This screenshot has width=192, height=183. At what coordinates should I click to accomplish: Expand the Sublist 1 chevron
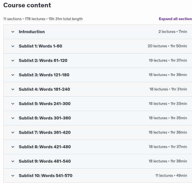[13, 46]
